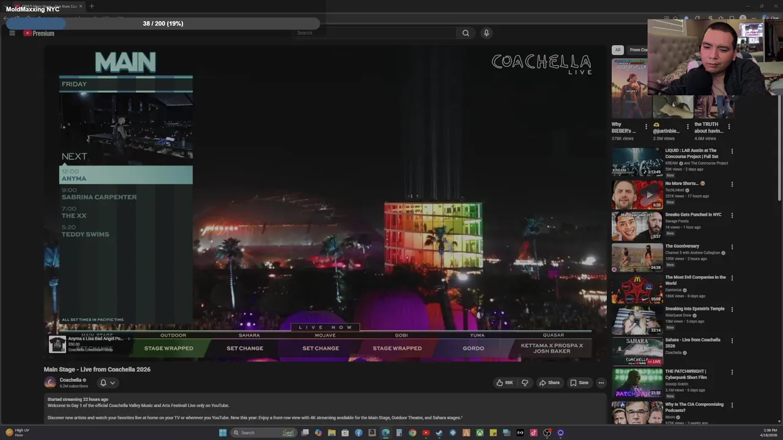This screenshot has width=783, height=440.
Task: Open Steam from the taskbar
Action: click(x=439, y=433)
